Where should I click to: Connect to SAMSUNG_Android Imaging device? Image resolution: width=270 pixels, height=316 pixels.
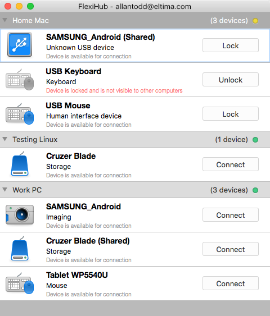click(231, 215)
